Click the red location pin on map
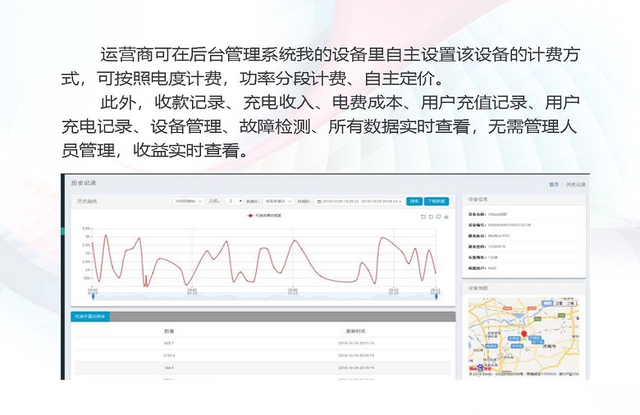 (x=523, y=335)
